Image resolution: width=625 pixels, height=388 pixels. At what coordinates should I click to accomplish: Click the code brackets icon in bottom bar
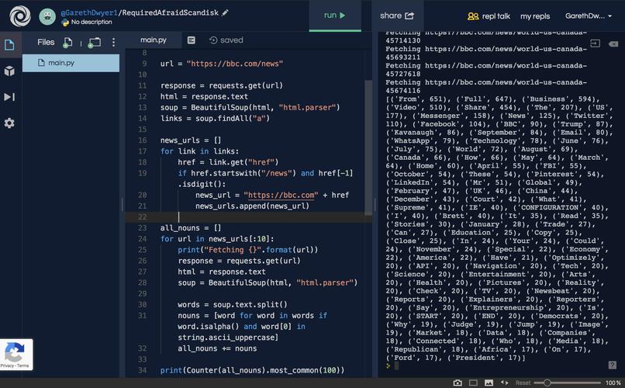coord(505,383)
